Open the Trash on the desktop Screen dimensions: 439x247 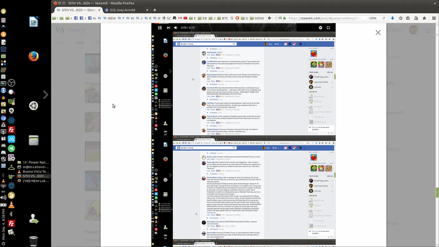[33, 241]
